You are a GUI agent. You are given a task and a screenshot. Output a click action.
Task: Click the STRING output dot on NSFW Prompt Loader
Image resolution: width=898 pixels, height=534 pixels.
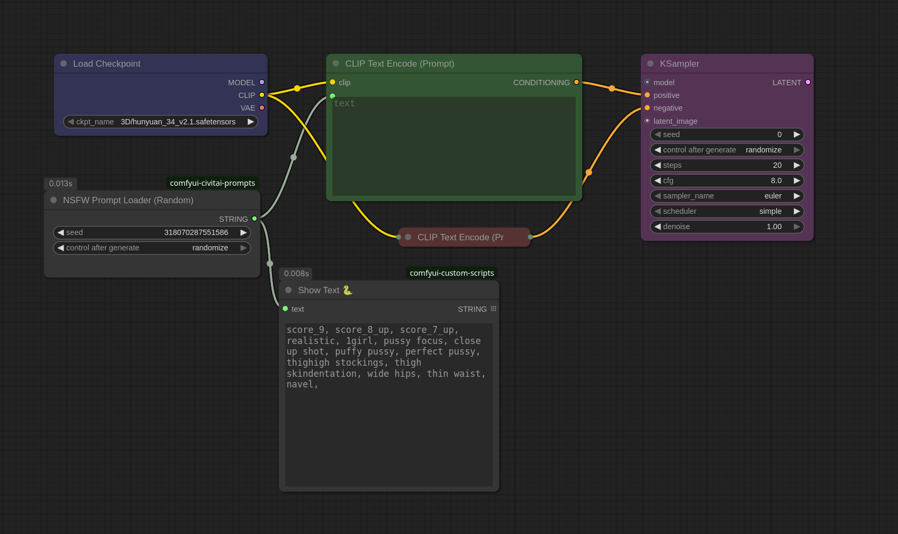255,219
